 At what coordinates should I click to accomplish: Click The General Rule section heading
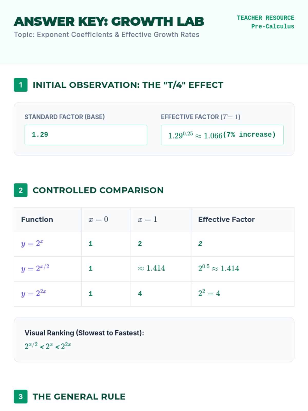pyautogui.click(x=79, y=397)
